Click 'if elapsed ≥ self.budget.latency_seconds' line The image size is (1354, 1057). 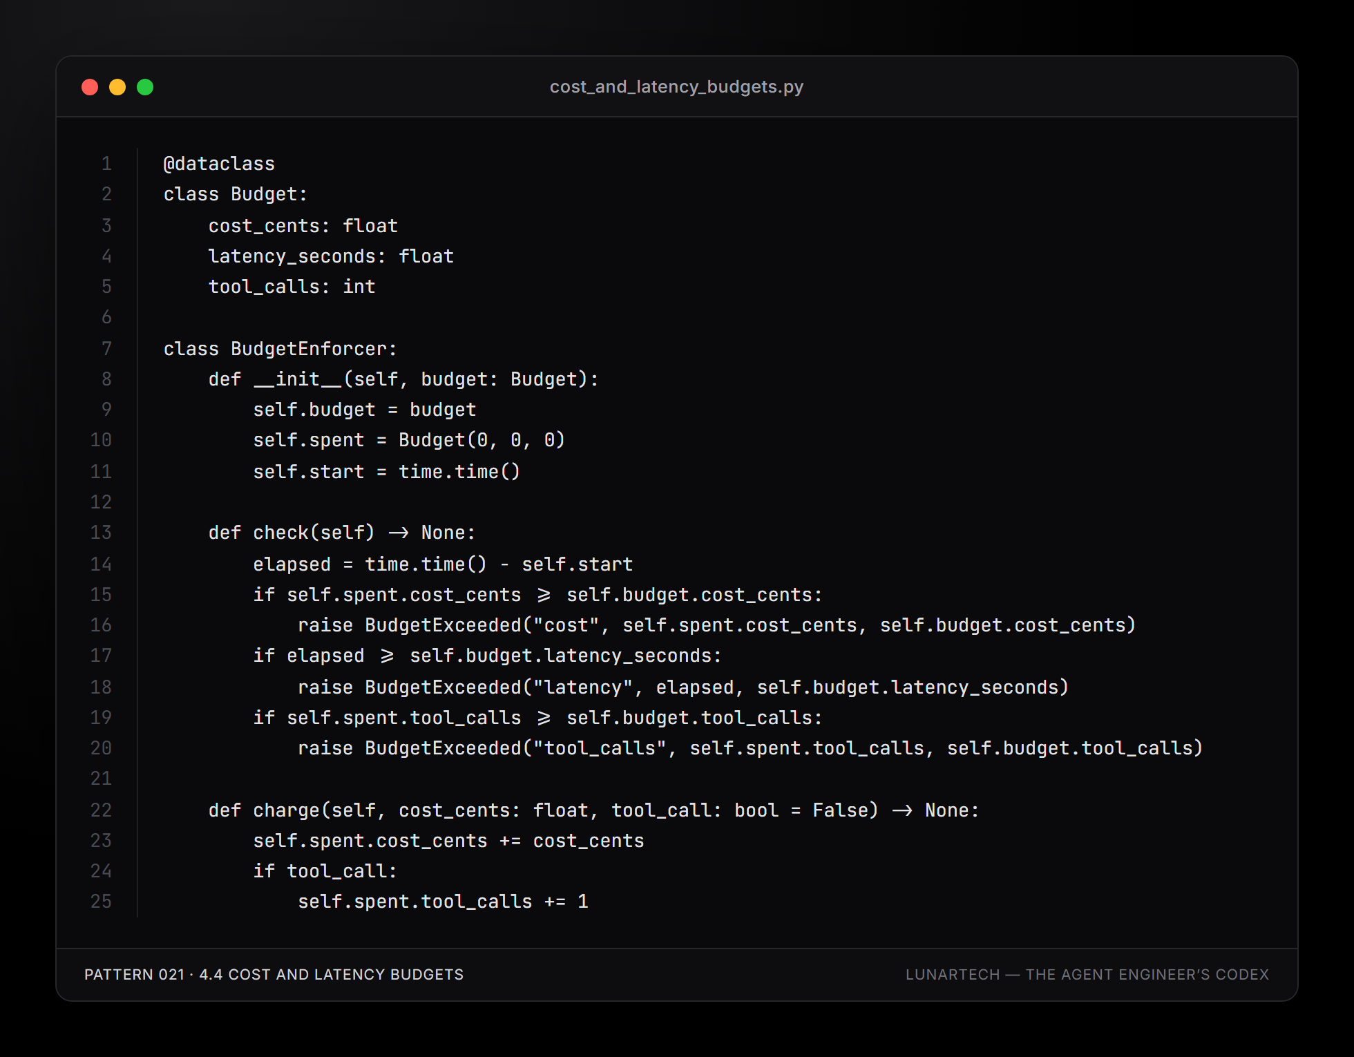tap(488, 656)
